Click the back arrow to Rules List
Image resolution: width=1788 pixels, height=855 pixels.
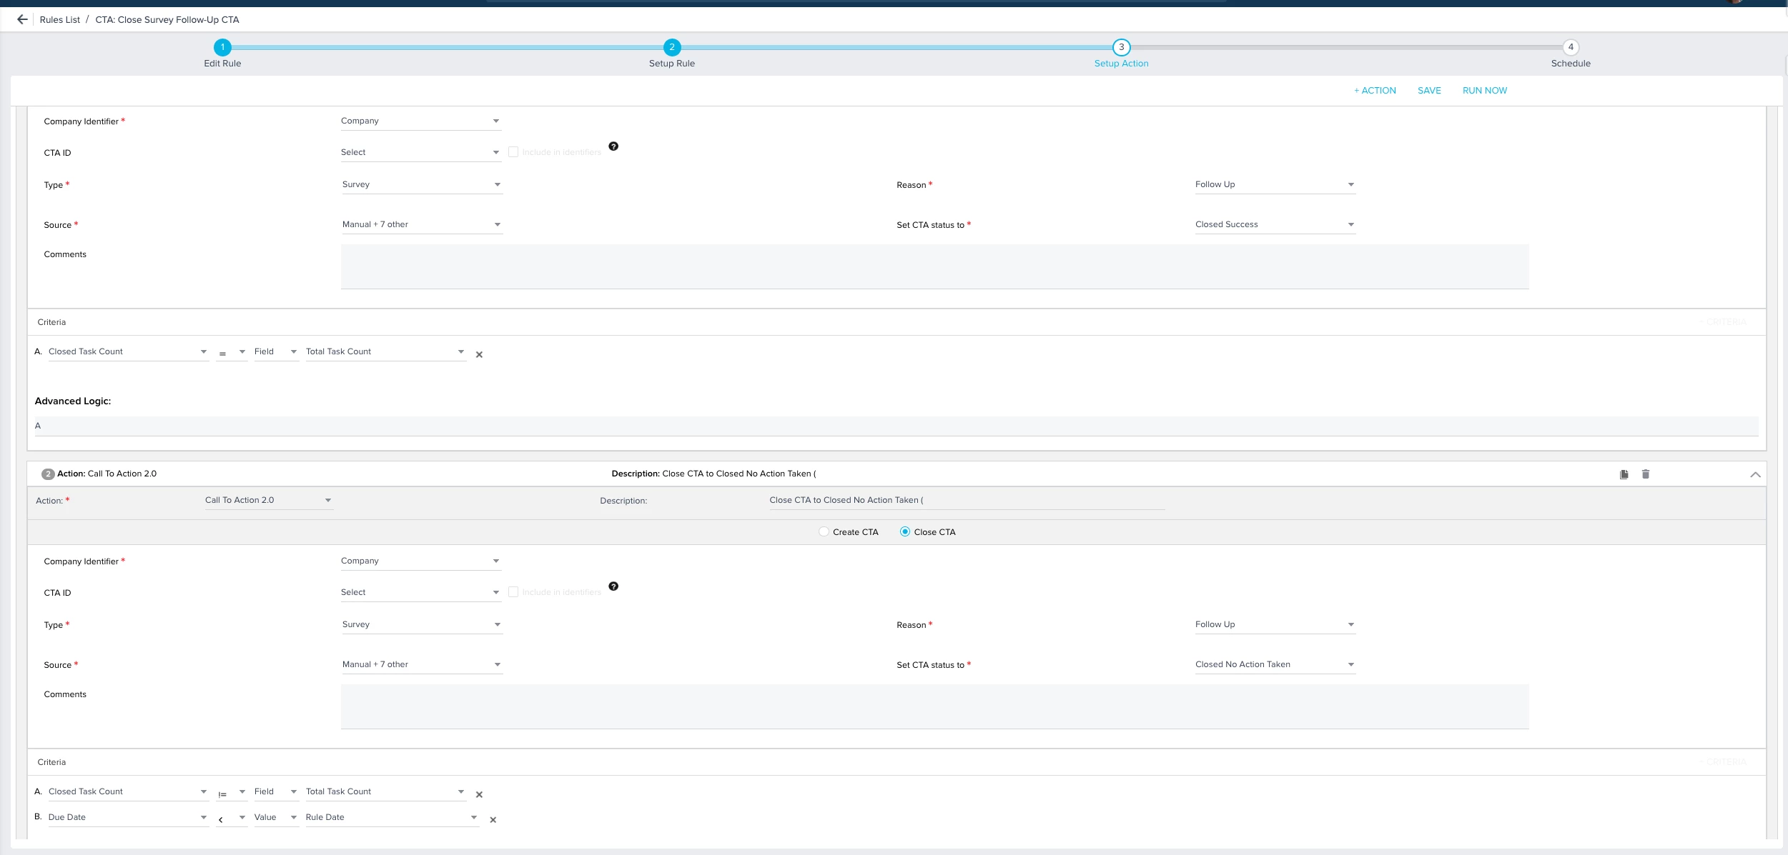point(22,19)
